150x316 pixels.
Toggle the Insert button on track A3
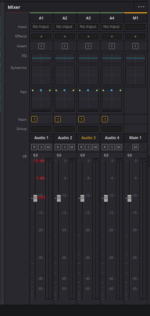point(88,46)
